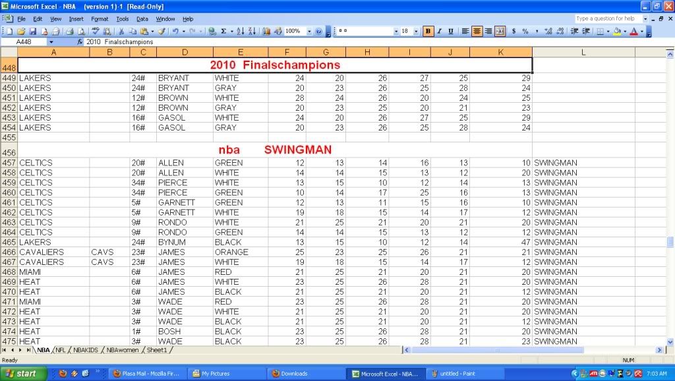675x381 pixels.
Task: Click the horizontal scrollbar thumb
Action: pyautogui.click(x=497, y=350)
